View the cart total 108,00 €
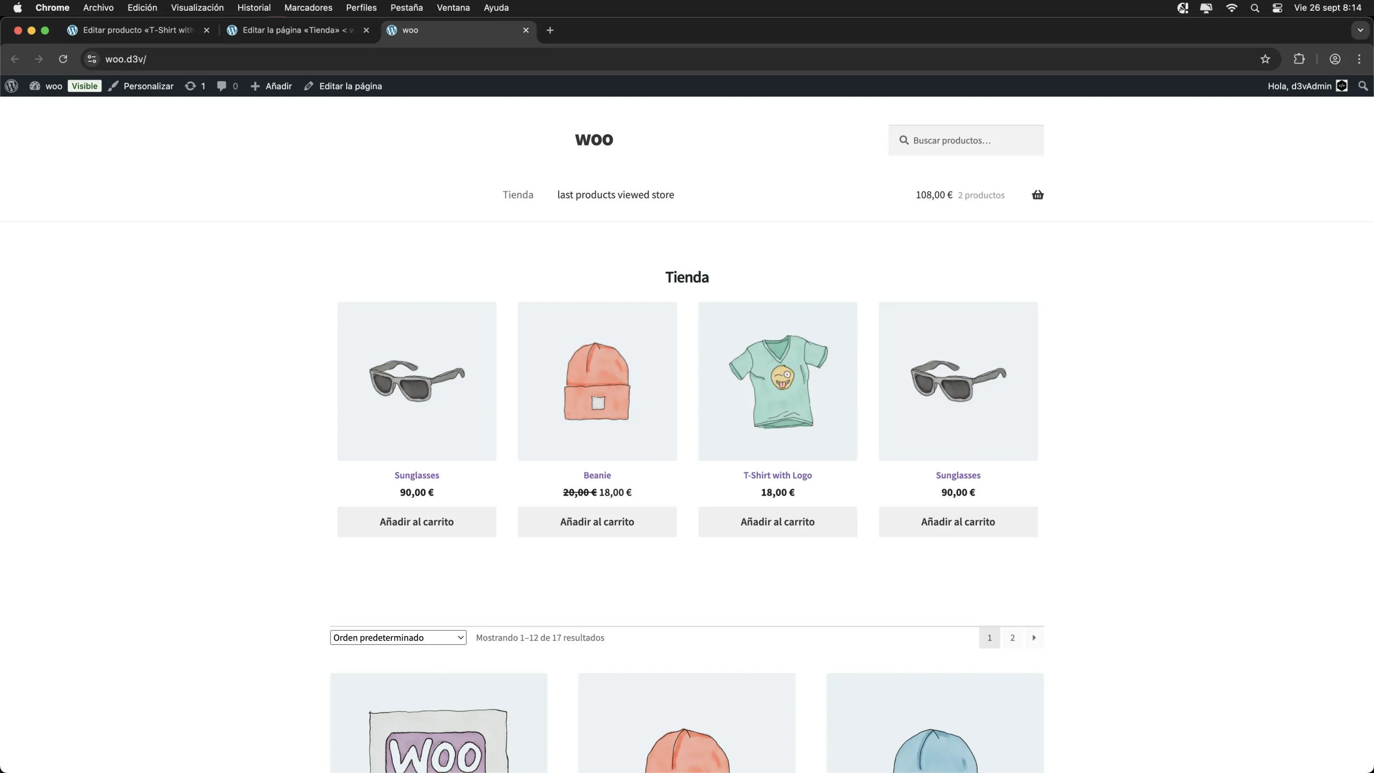 pyautogui.click(x=934, y=195)
